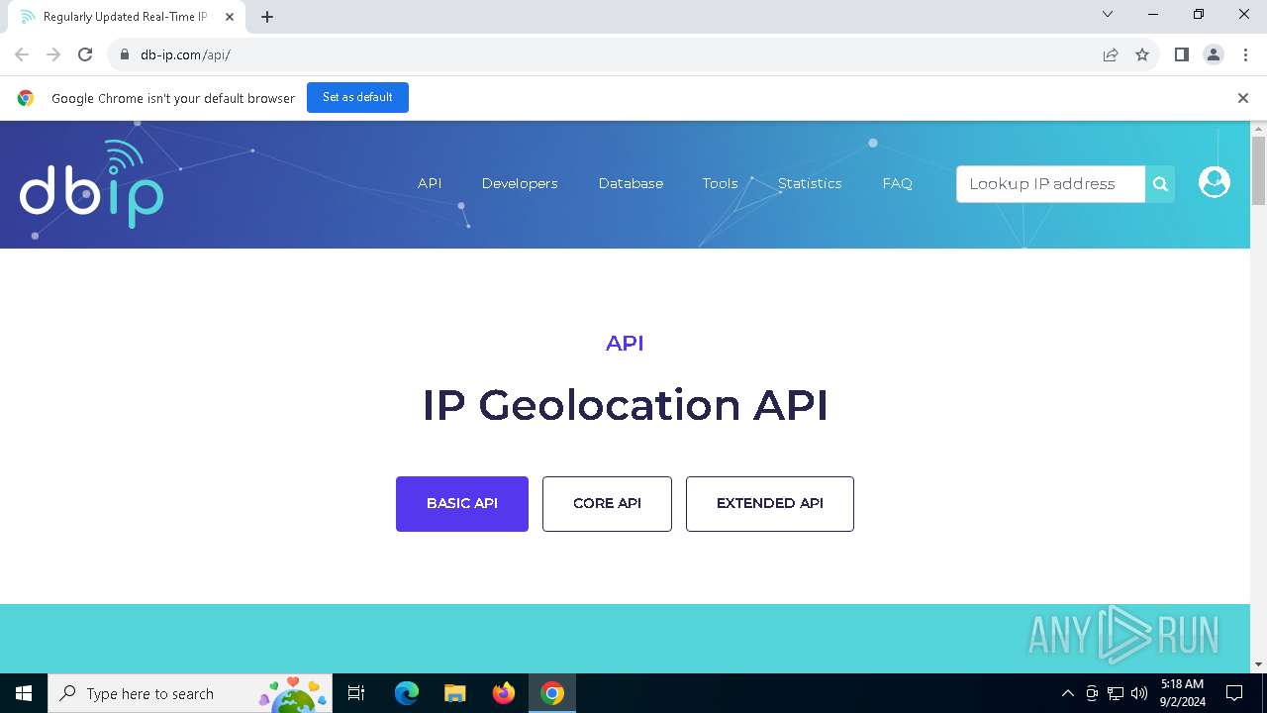This screenshot has width=1267, height=713.
Task: Open the notification center icon
Action: [1234, 693]
